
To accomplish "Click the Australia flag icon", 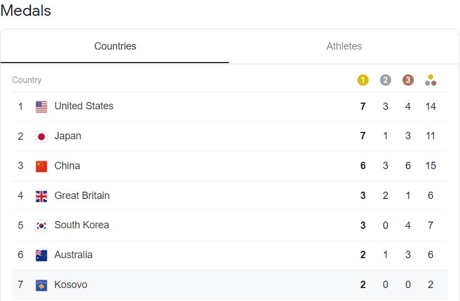I will click(41, 255).
